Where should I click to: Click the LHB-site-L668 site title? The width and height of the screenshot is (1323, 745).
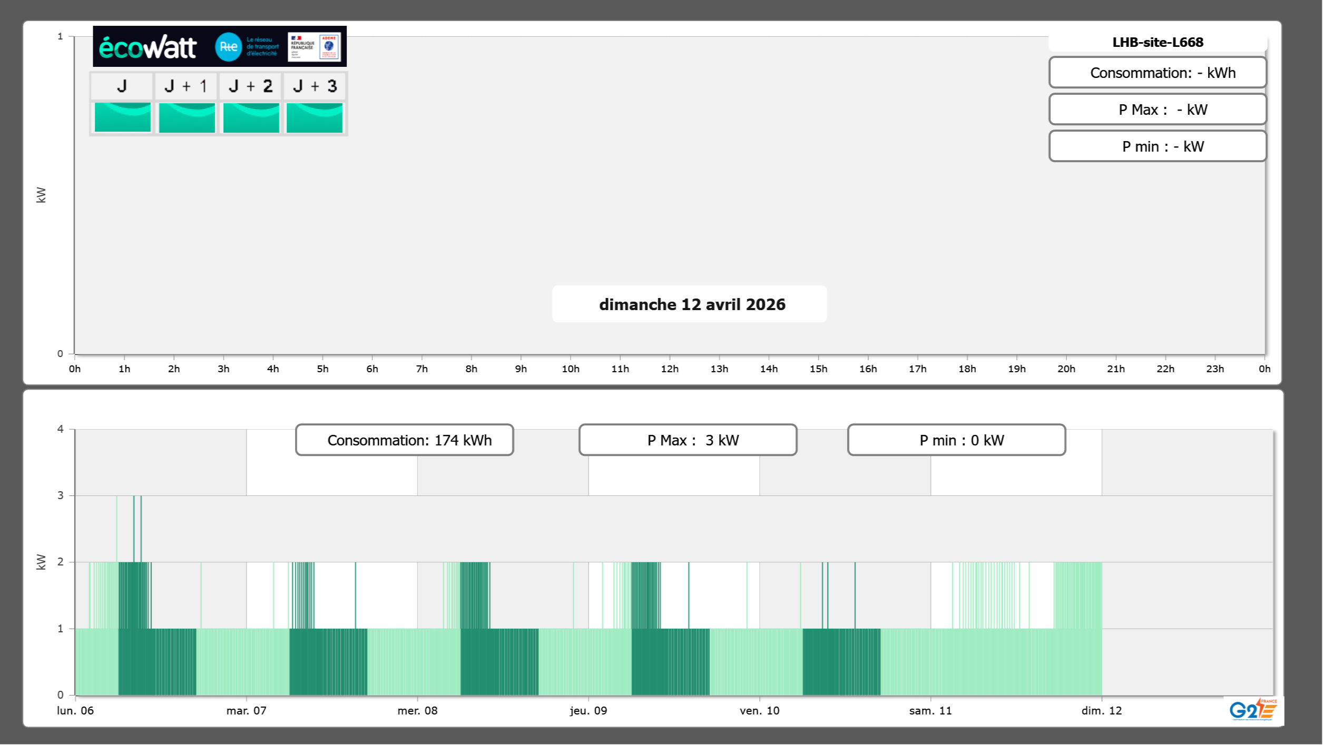click(1158, 42)
